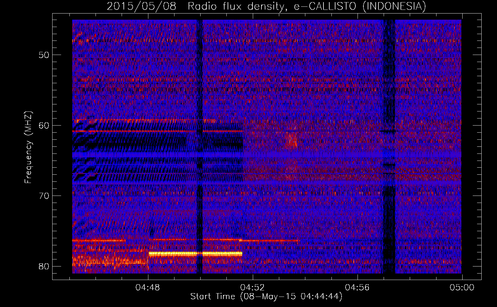Click the time tick label "05:00"
Screen dimensions: 497x307
[x=462, y=287]
